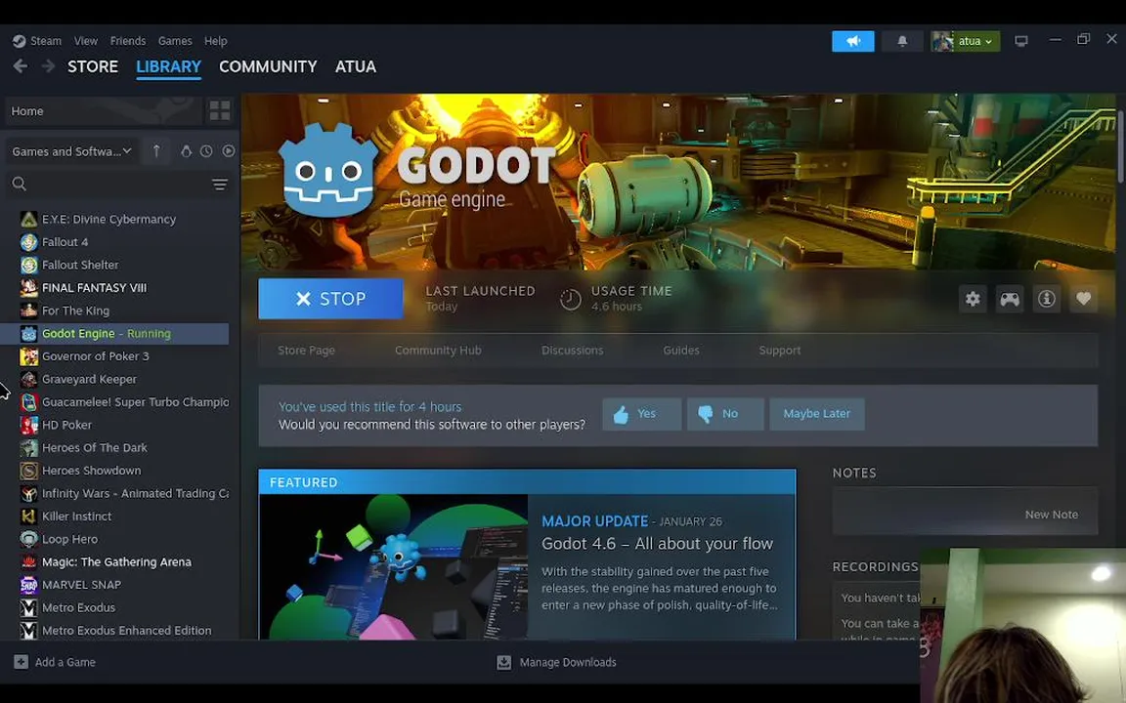Switch to the STORE tab

point(93,66)
